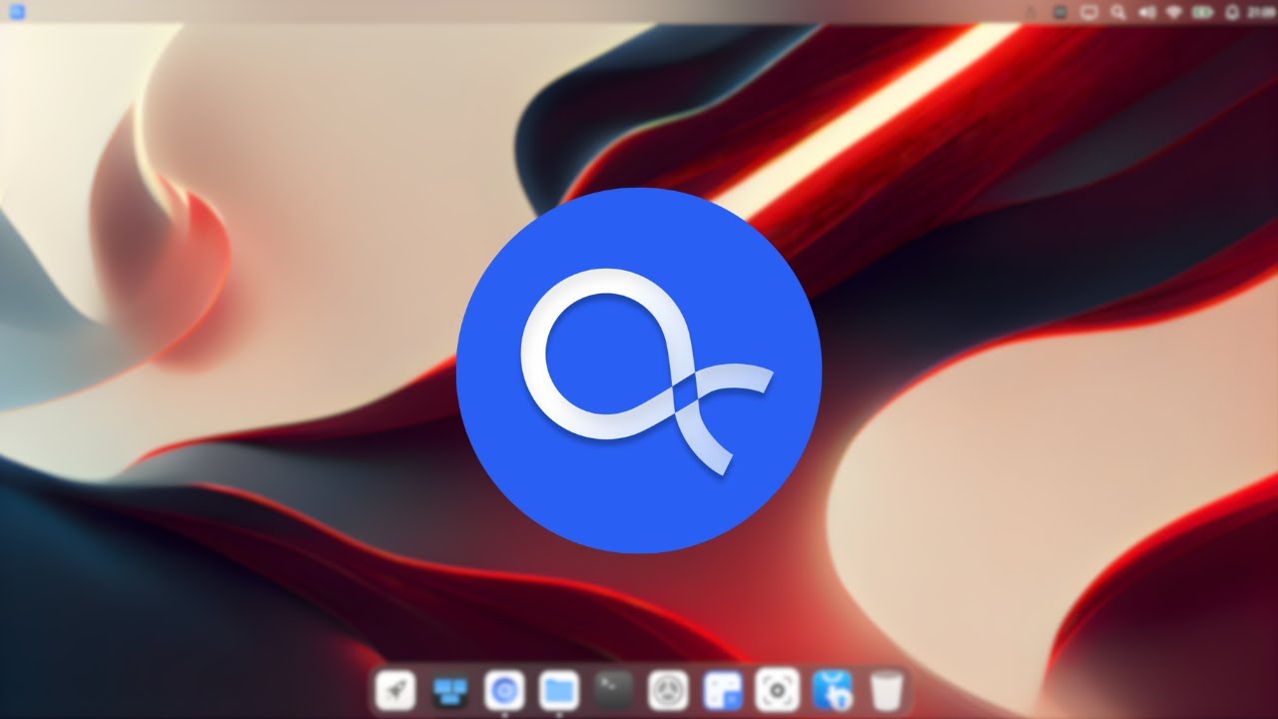
Task: Open the blue folder file manager in the dock
Action: tap(559, 689)
